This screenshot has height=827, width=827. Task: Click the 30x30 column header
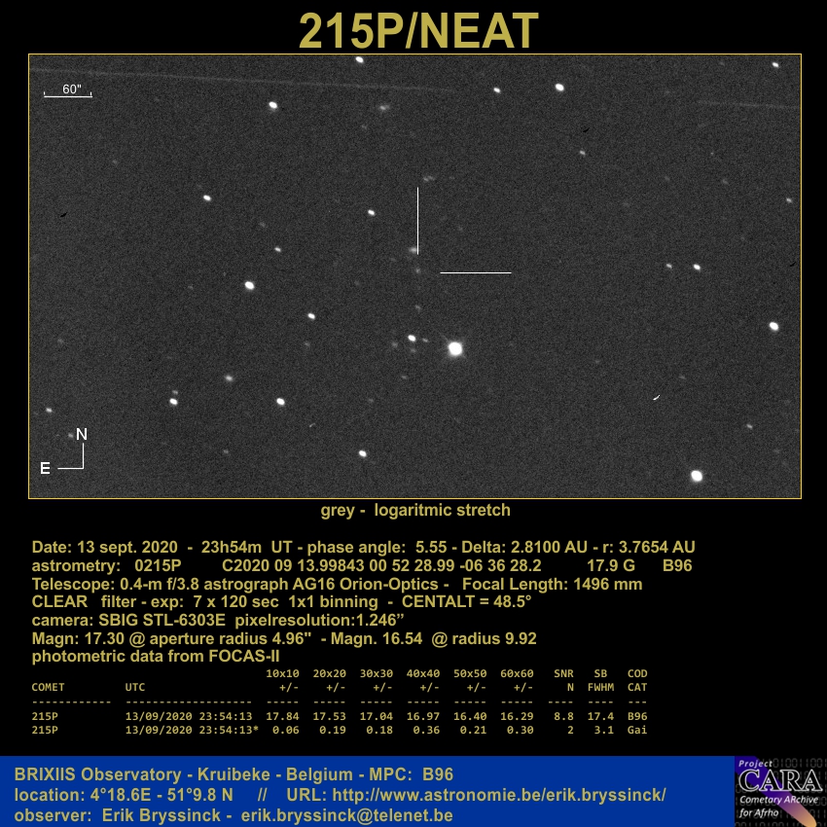click(377, 673)
